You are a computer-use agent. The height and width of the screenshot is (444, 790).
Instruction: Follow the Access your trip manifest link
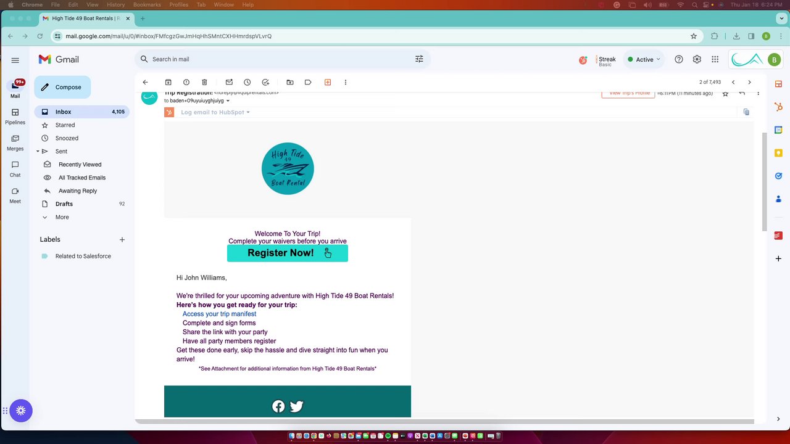[219, 314]
